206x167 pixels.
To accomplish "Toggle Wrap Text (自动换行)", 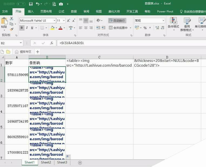I will click(117, 21).
